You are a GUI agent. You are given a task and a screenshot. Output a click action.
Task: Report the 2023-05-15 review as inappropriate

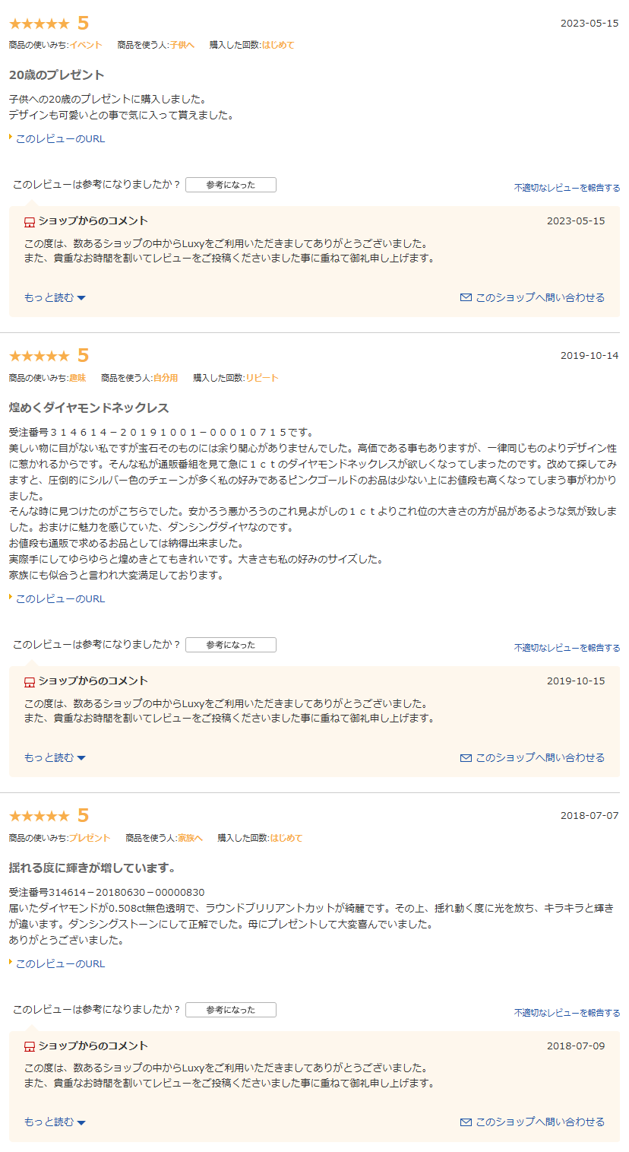[x=567, y=188]
